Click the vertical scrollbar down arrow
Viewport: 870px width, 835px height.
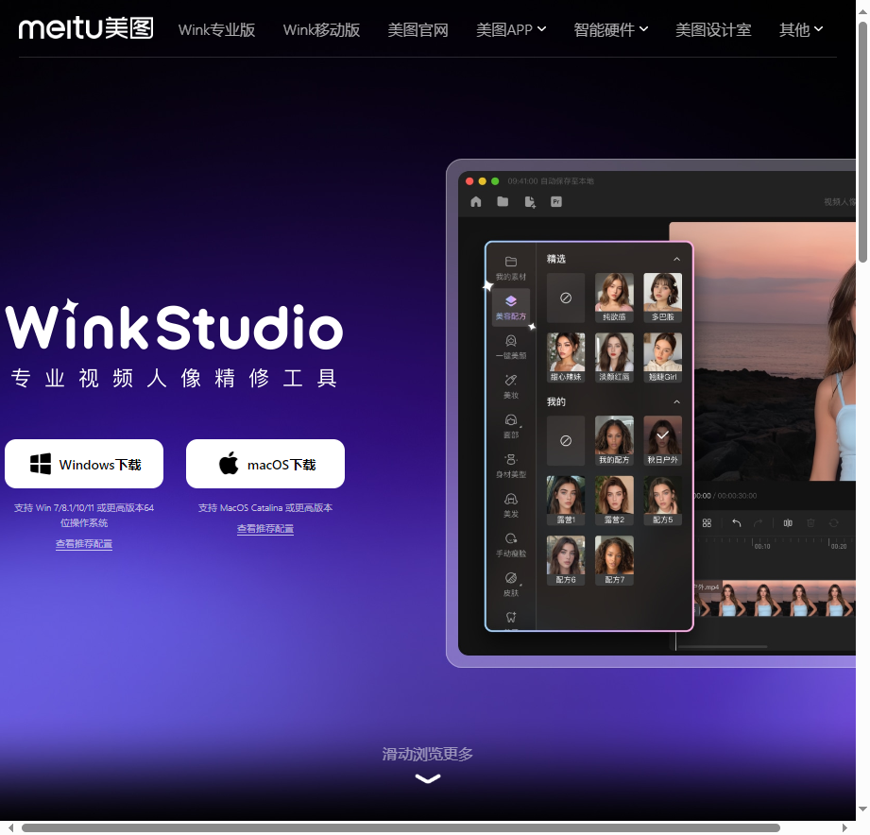pyautogui.click(x=862, y=809)
